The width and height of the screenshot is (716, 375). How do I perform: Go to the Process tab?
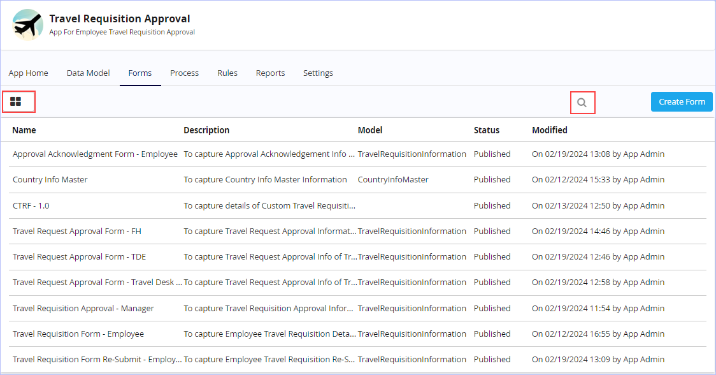tap(185, 73)
